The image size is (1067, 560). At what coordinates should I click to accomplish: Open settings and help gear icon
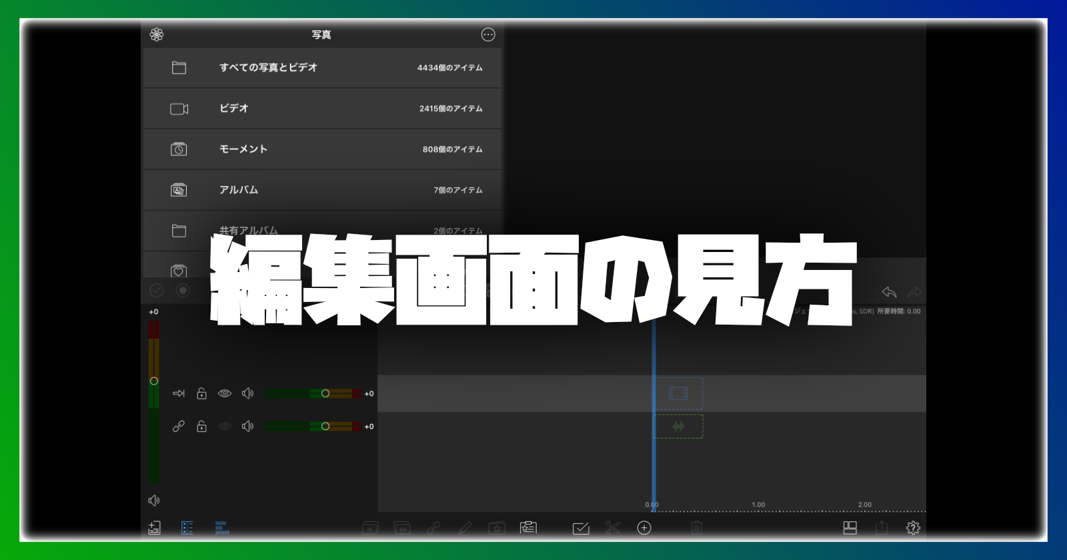[x=913, y=528]
